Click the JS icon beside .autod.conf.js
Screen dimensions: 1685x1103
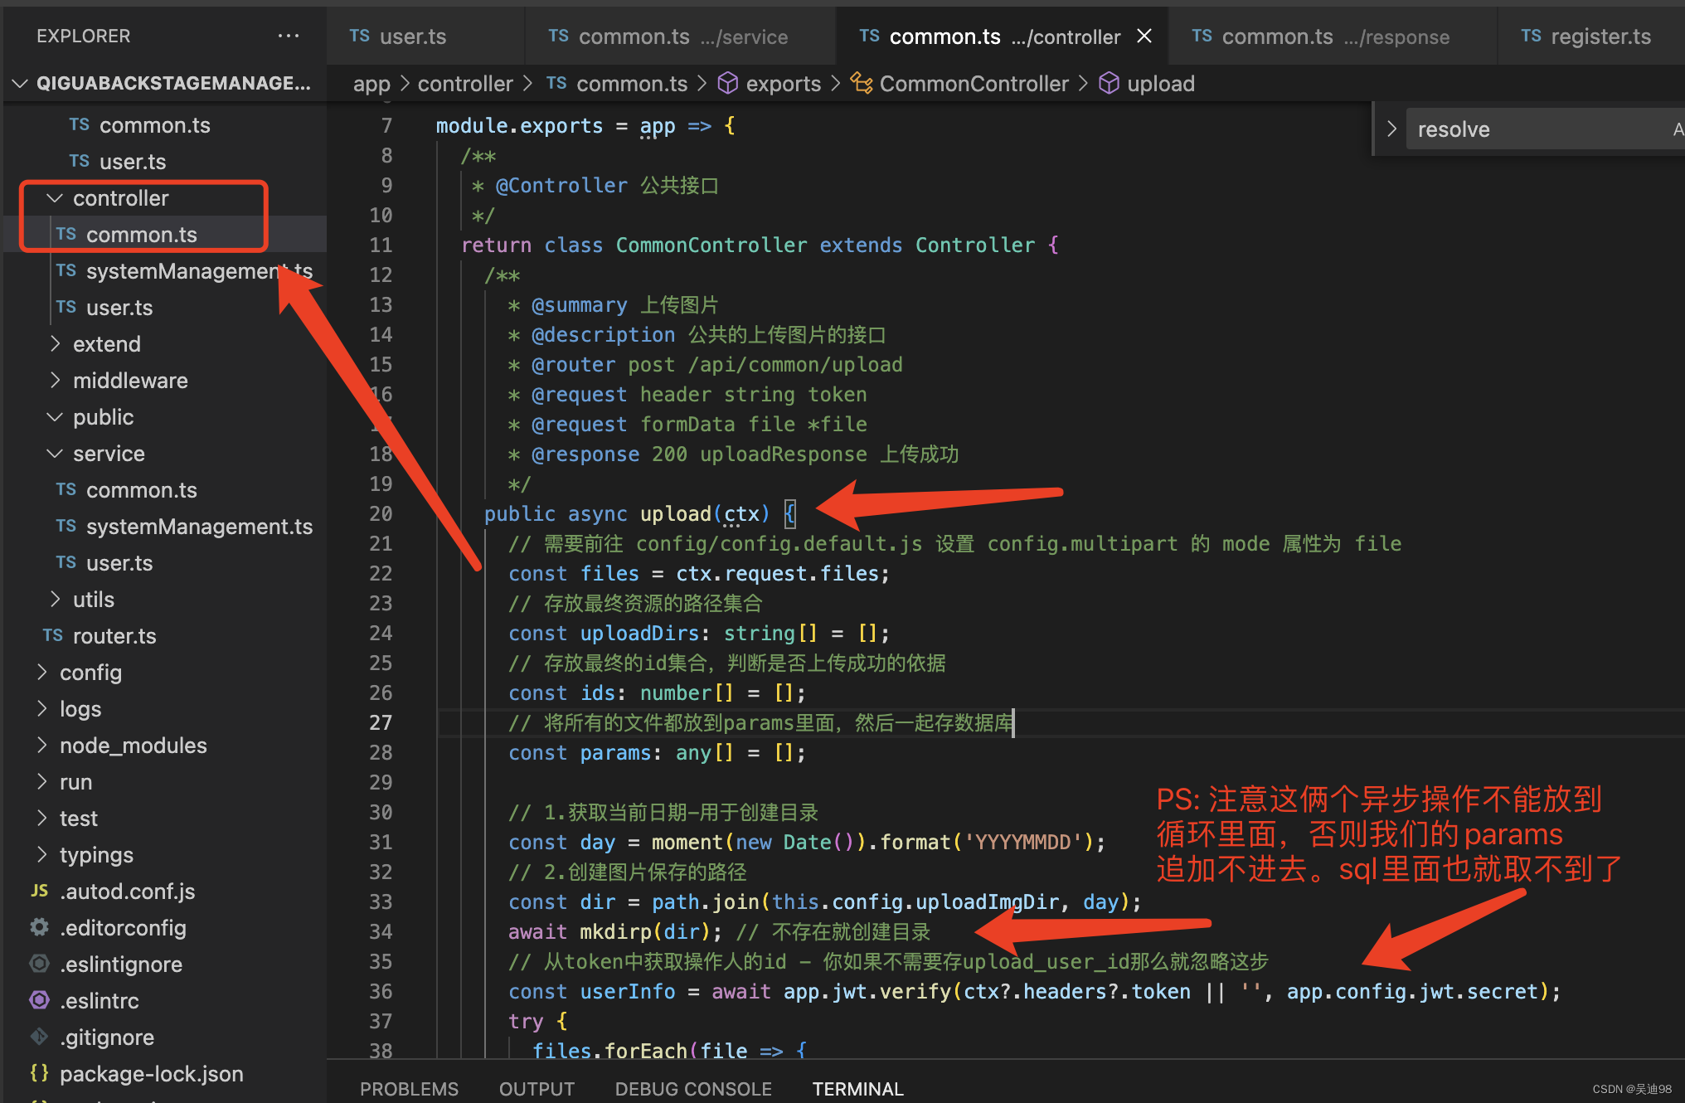39,891
